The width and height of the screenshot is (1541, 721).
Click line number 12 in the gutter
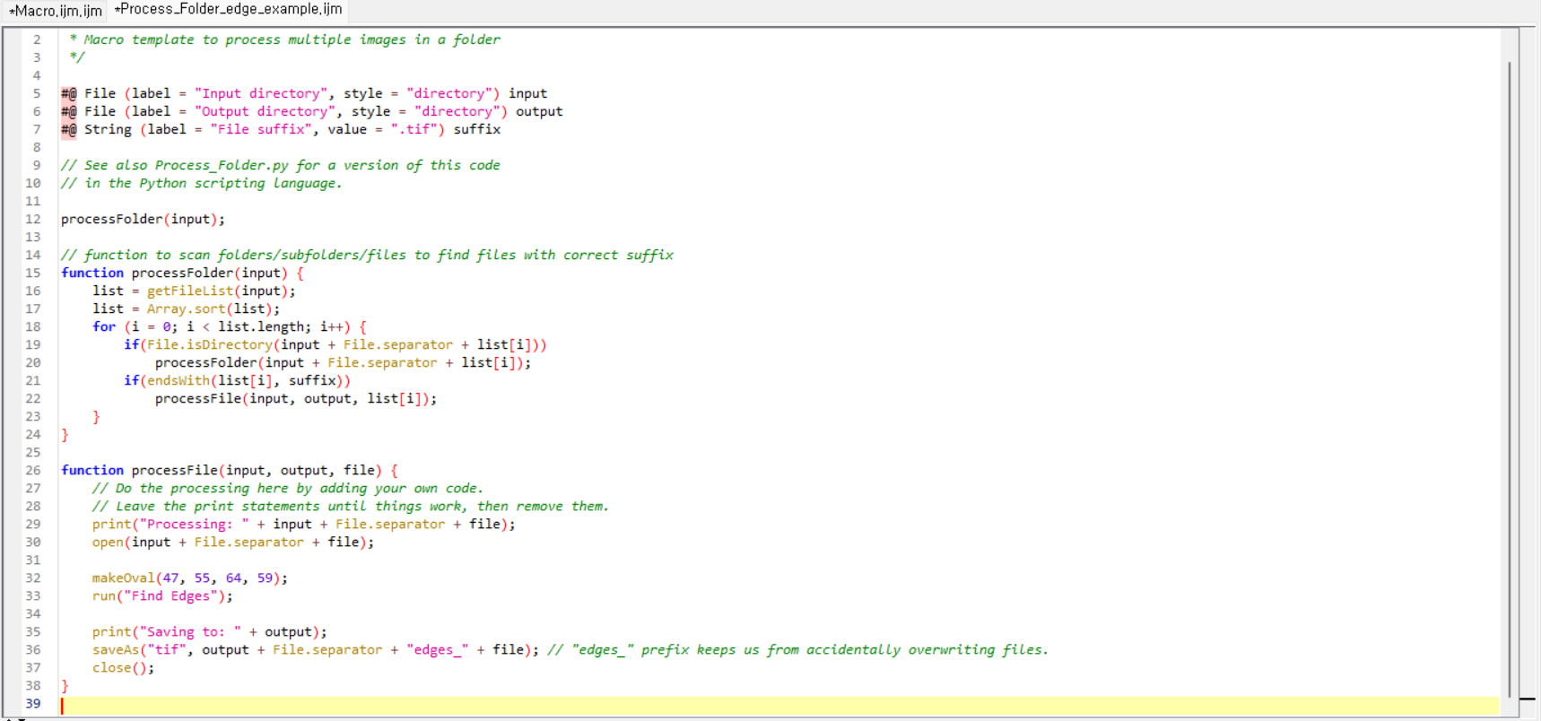[33, 219]
